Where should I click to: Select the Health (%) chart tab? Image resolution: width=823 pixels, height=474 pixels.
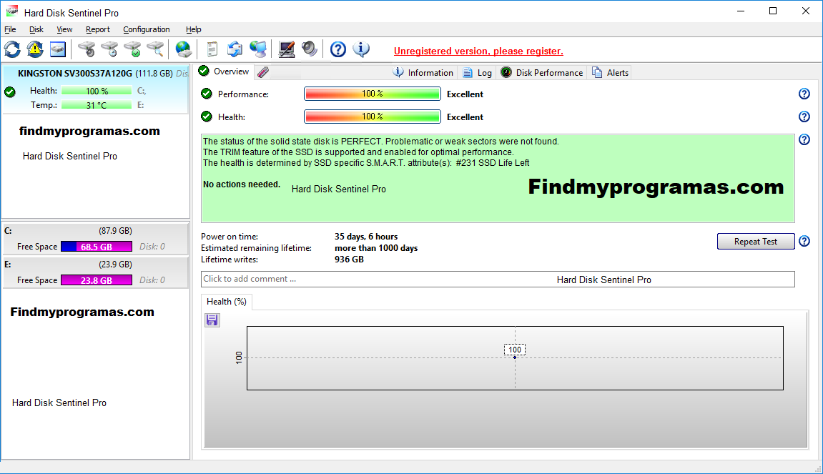pyautogui.click(x=226, y=301)
